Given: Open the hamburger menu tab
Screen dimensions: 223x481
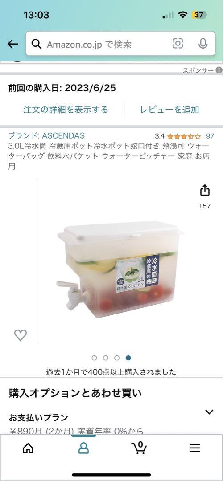Looking at the screenshot, I should [x=194, y=448].
